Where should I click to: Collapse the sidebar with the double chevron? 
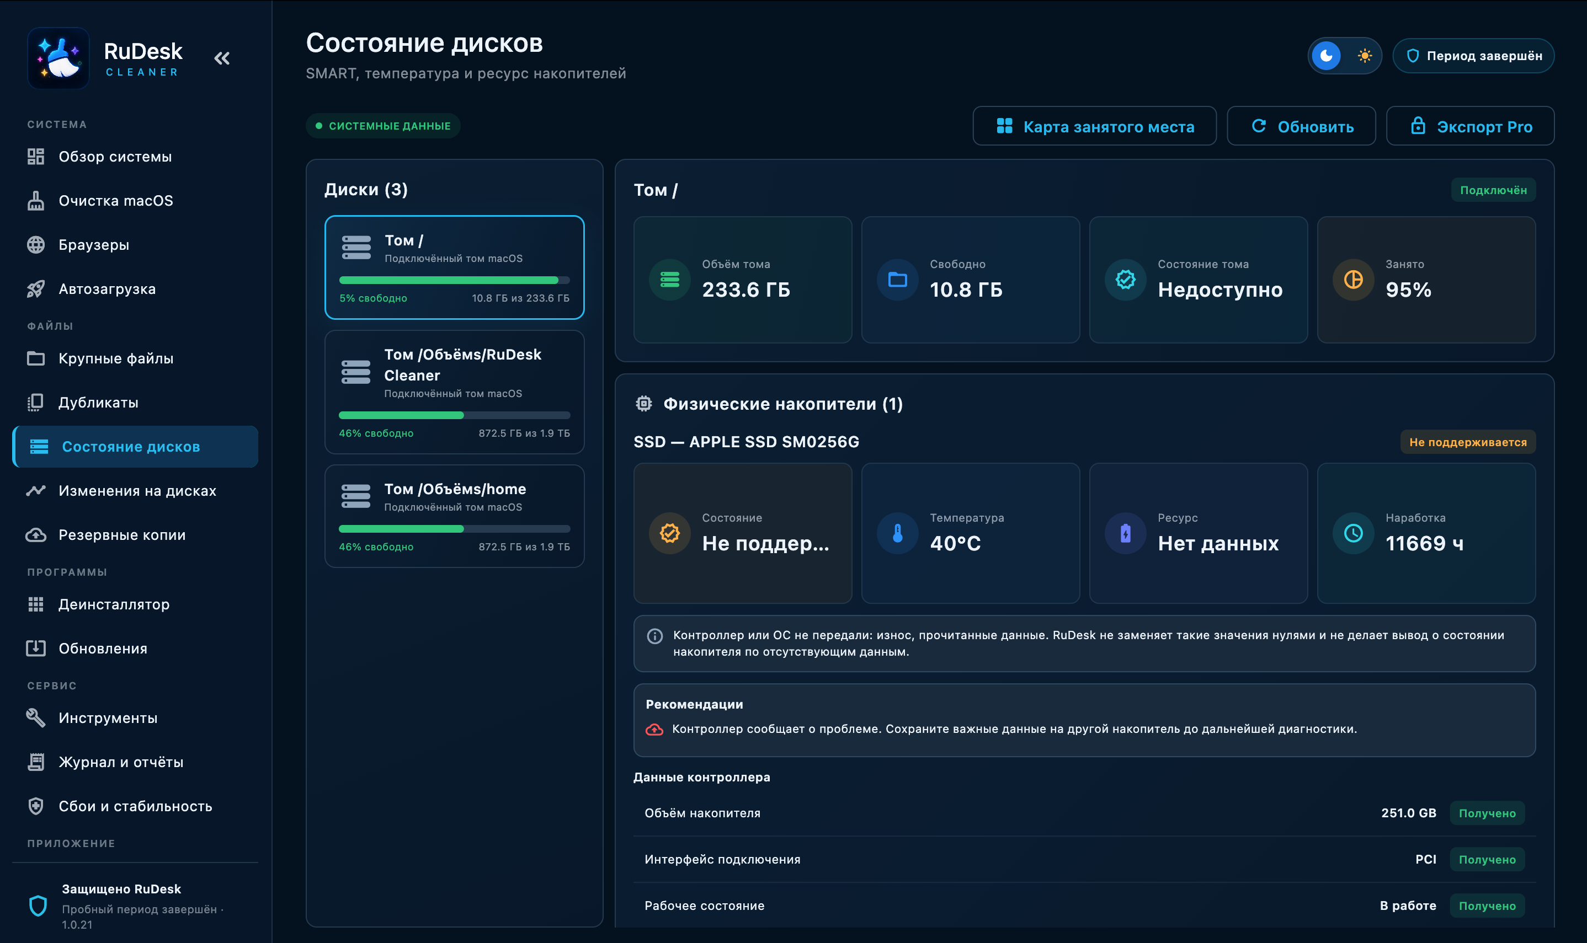click(x=222, y=58)
